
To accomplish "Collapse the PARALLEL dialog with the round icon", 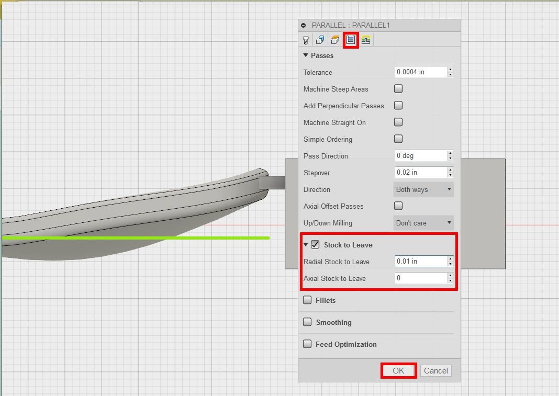I will (304, 25).
